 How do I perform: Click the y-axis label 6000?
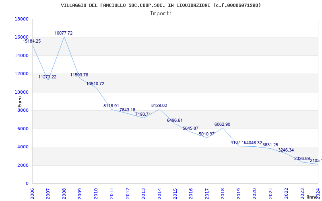(x=23, y=129)
